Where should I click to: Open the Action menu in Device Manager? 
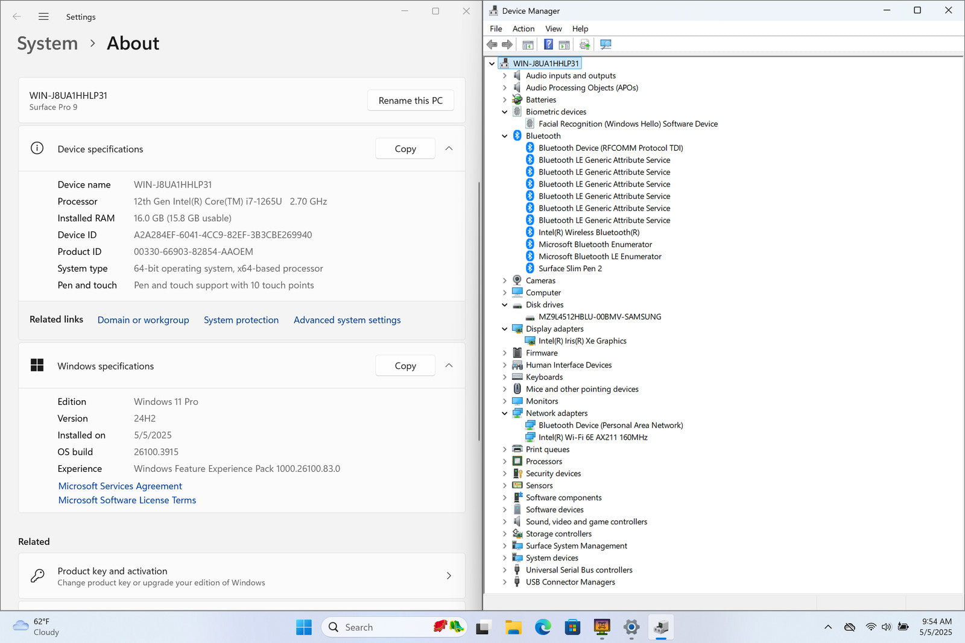[x=523, y=29]
